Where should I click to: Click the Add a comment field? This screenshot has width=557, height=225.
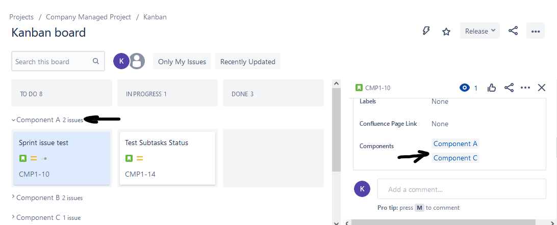(x=462, y=189)
